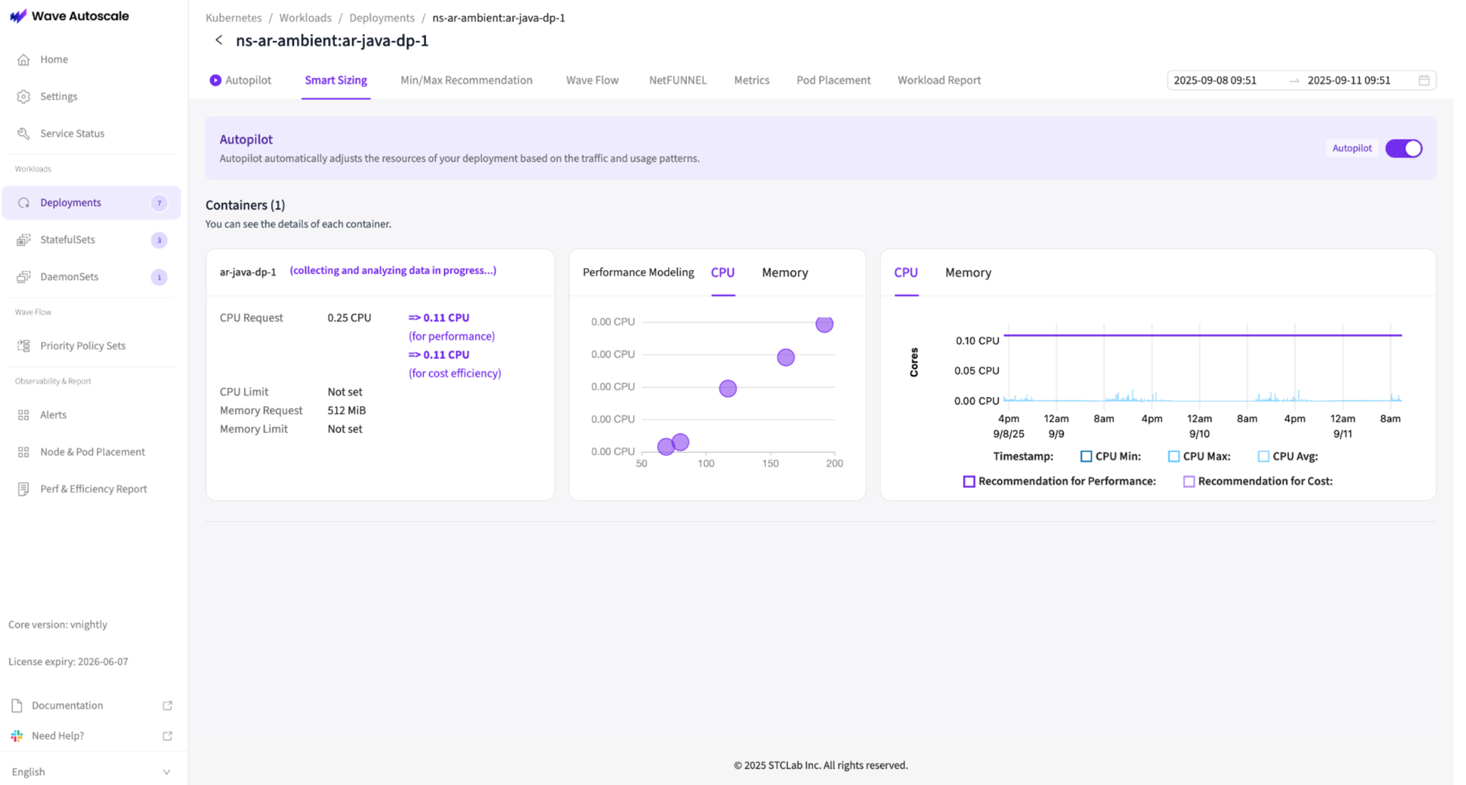The width and height of the screenshot is (1466, 785).
Task: Open calendar icon in date range field
Action: tap(1424, 80)
